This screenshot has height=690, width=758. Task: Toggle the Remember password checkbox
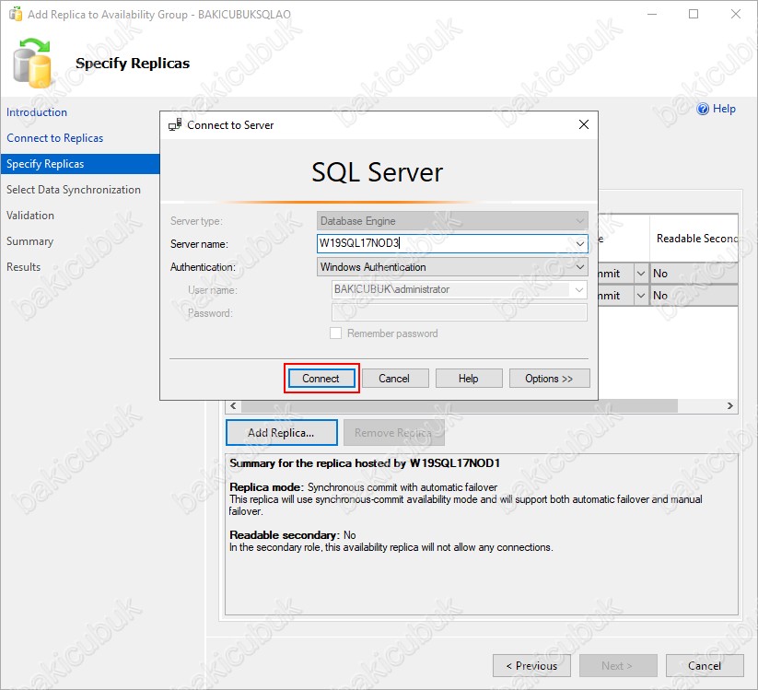335,333
